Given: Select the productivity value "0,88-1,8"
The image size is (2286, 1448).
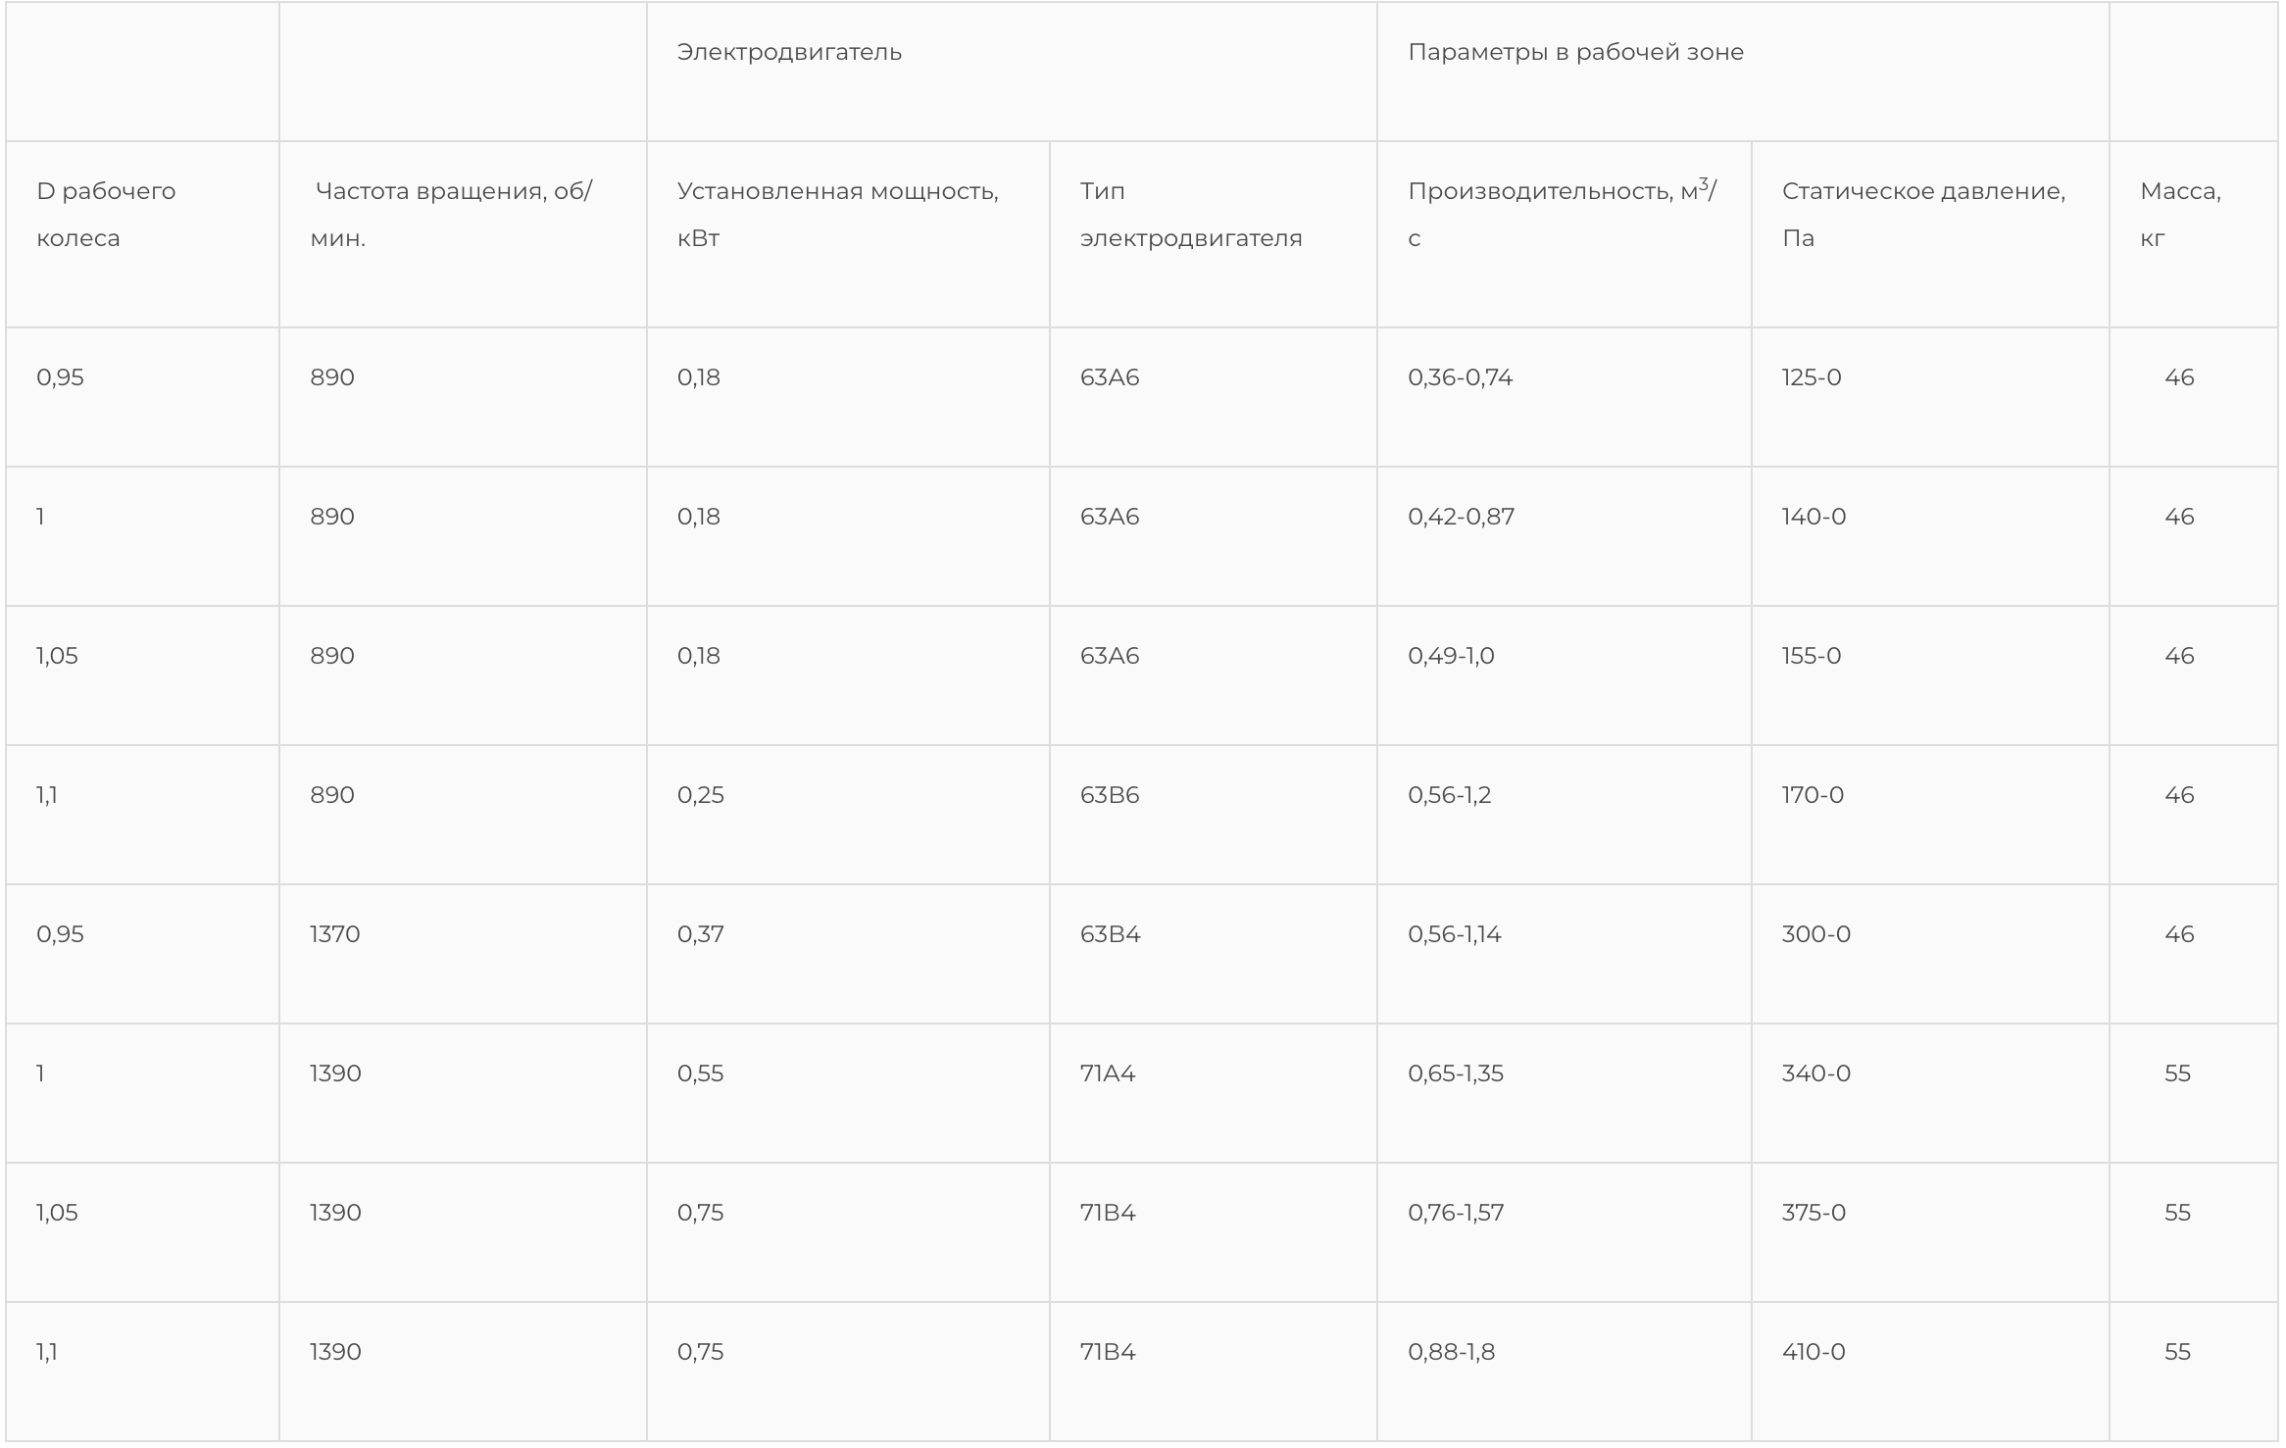Looking at the screenshot, I should click(1451, 1352).
